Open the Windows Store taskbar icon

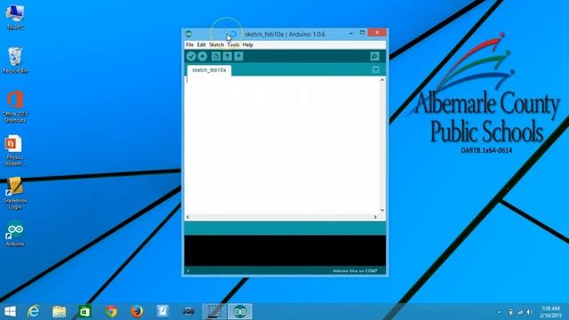tap(85, 311)
